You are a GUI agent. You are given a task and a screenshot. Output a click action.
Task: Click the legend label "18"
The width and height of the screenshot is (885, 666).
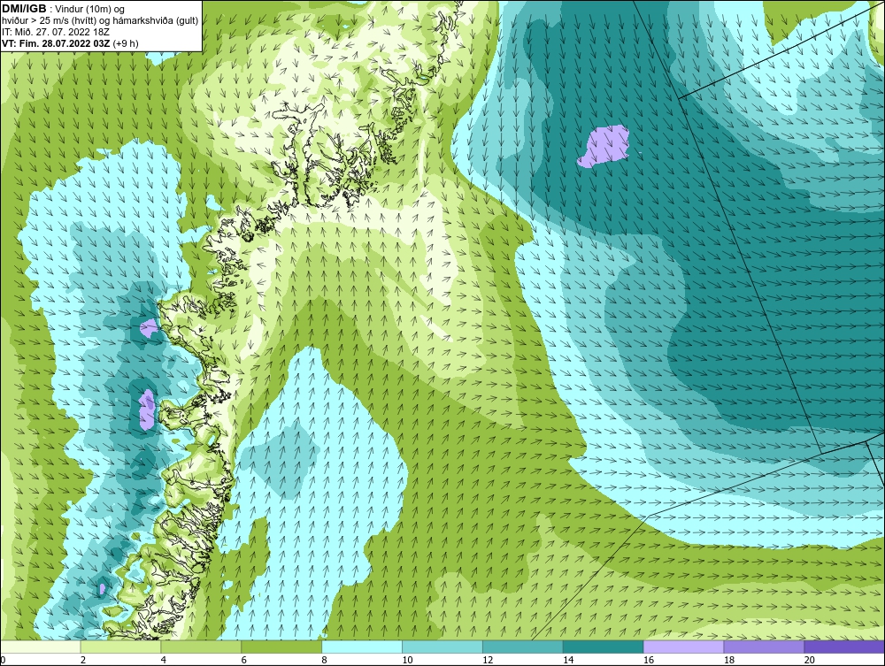(728, 660)
